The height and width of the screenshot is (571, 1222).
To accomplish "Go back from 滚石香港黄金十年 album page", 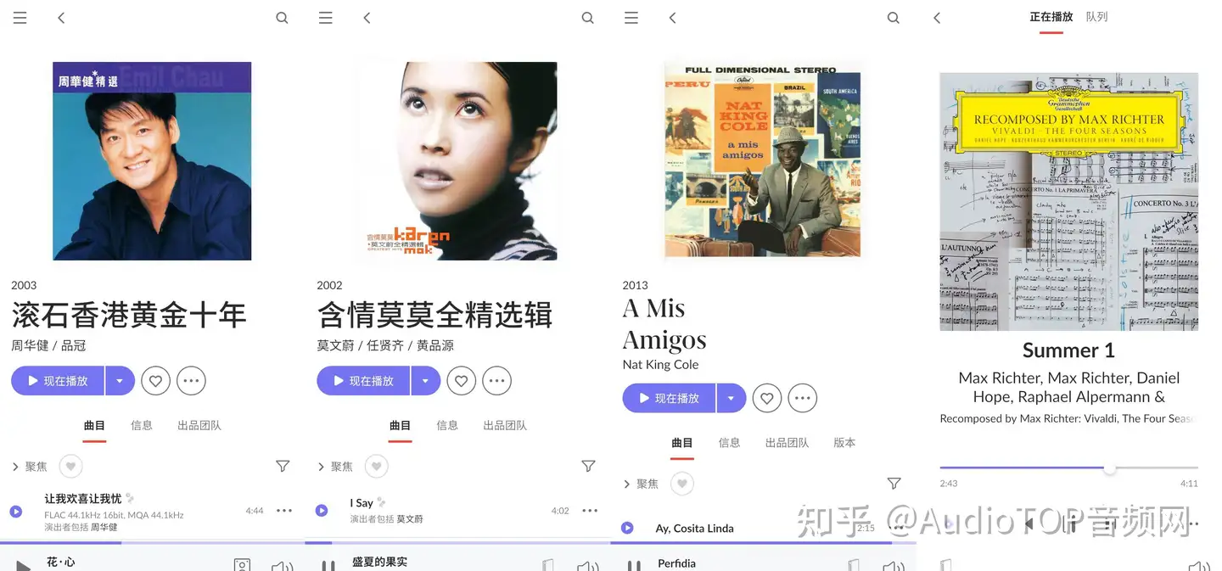I will [61, 18].
